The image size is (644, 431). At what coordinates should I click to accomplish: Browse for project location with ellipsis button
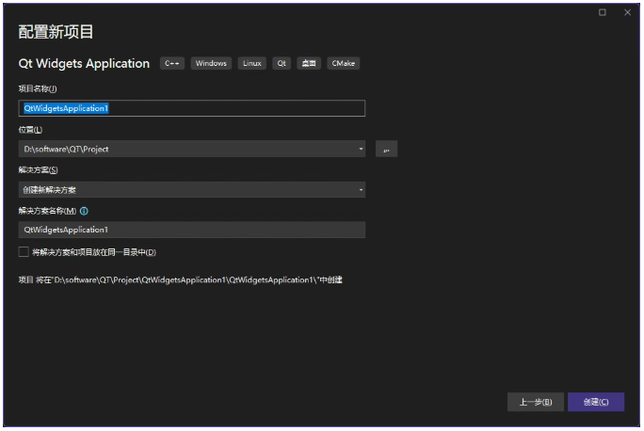coord(386,149)
